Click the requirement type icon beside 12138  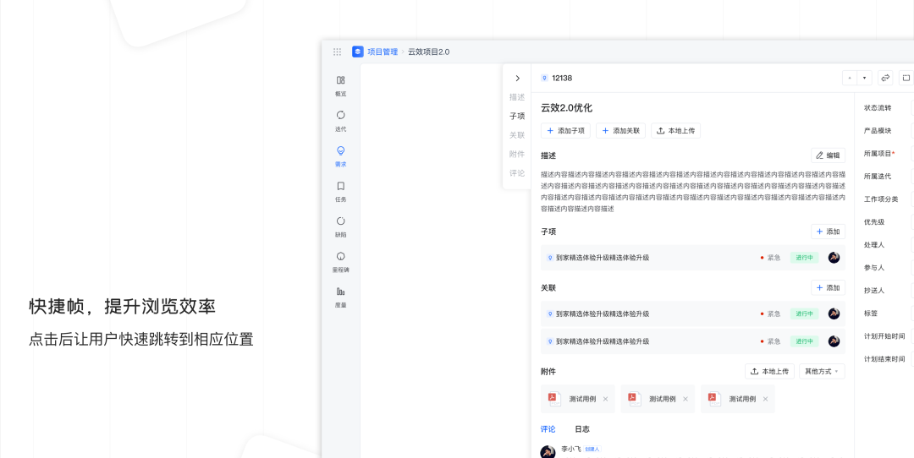[x=544, y=78]
